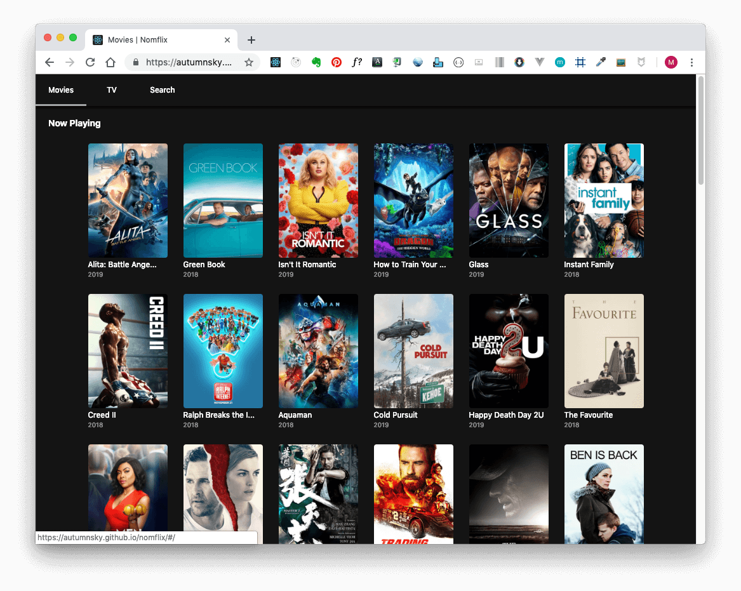Open the Glass movie poster
This screenshot has height=591, width=741.
pyautogui.click(x=509, y=201)
